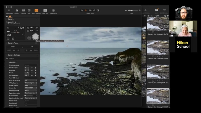
Task: Open the Color temperature white balance dropdown
Action: click(x=31, y=28)
